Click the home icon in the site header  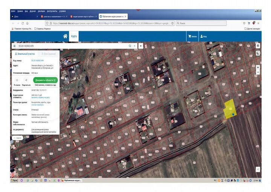[x=65, y=36]
